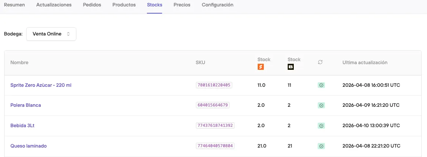The width and height of the screenshot is (427, 157).
Task: Select the Stocks tab
Action: [x=154, y=5]
